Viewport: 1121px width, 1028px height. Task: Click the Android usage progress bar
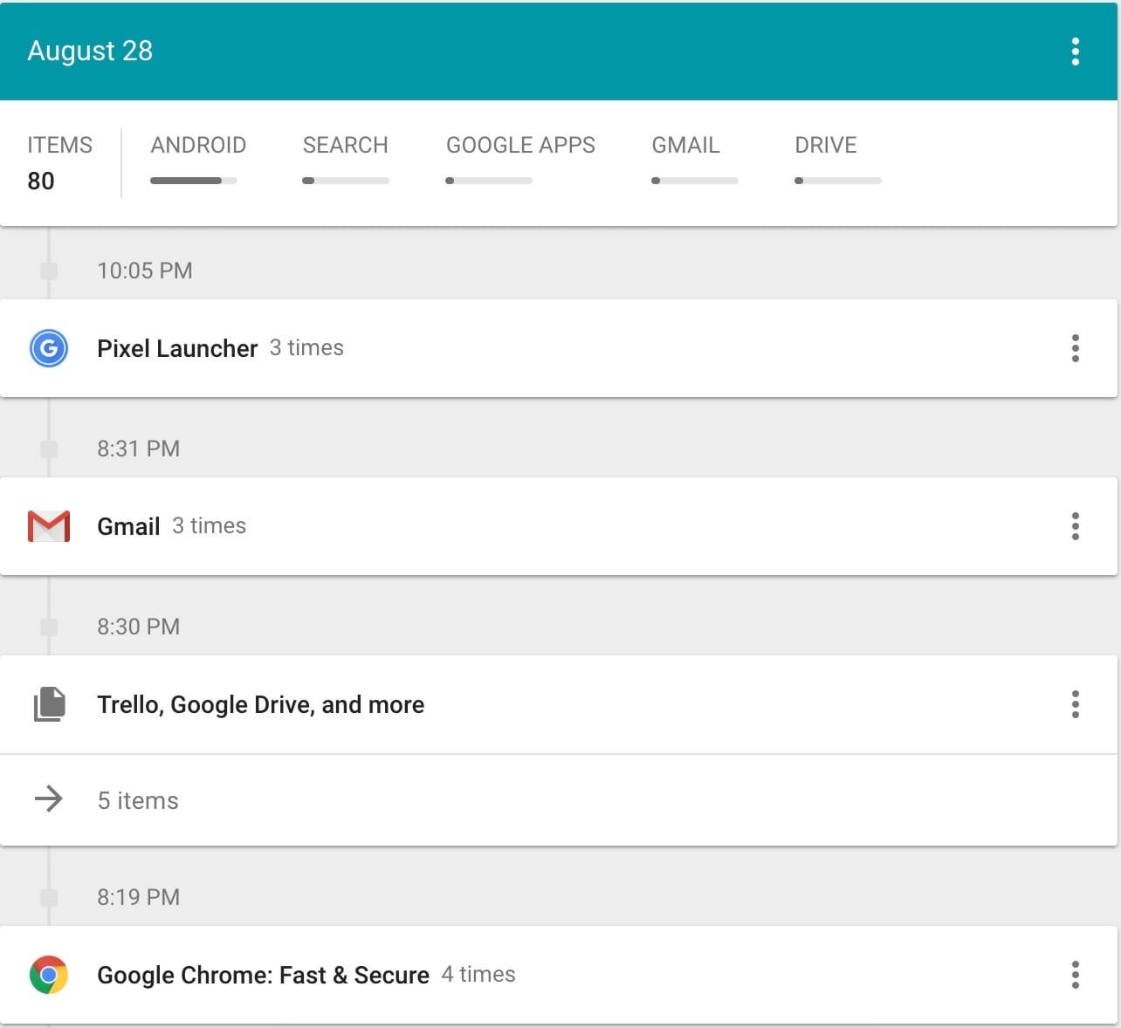tap(194, 181)
